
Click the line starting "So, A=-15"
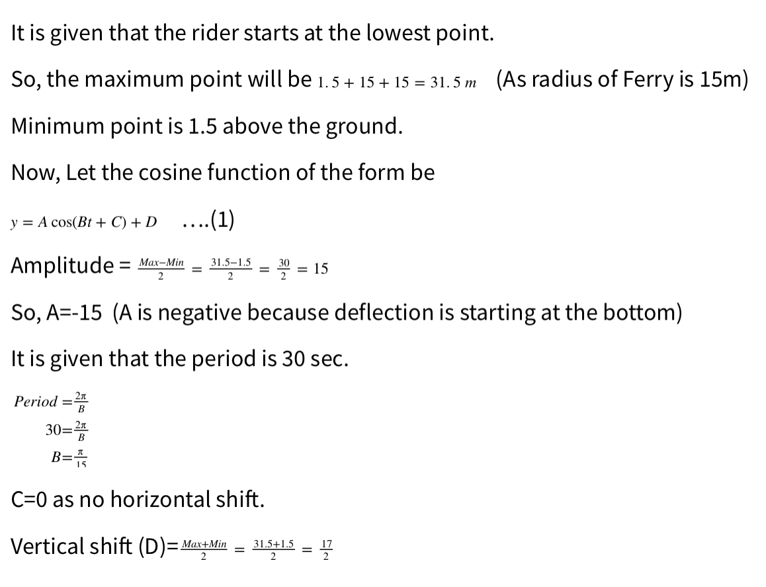pyautogui.click(x=347, y=312)
